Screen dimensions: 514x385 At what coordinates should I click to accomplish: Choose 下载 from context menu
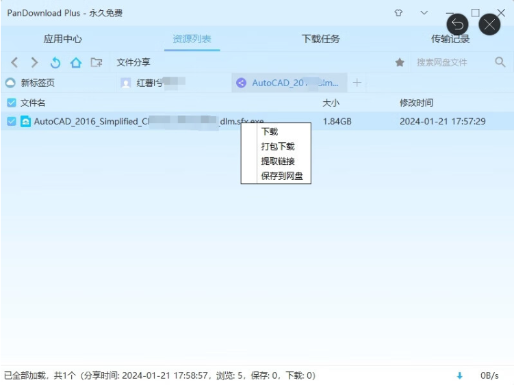click(270, 132)
